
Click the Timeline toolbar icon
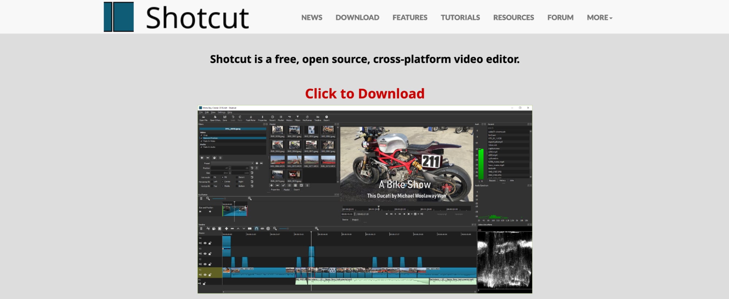pos(318,117)
